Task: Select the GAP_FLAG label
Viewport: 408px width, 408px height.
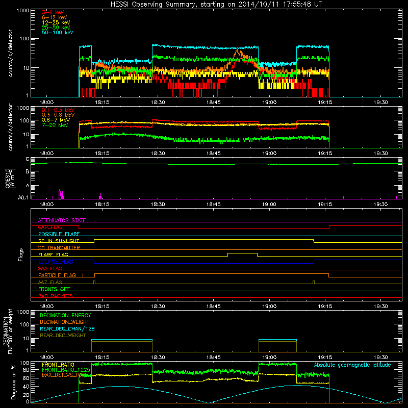Action: 50,227
